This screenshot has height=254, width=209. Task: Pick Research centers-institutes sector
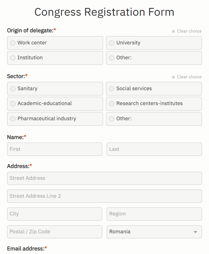click(x=111, y=104)
